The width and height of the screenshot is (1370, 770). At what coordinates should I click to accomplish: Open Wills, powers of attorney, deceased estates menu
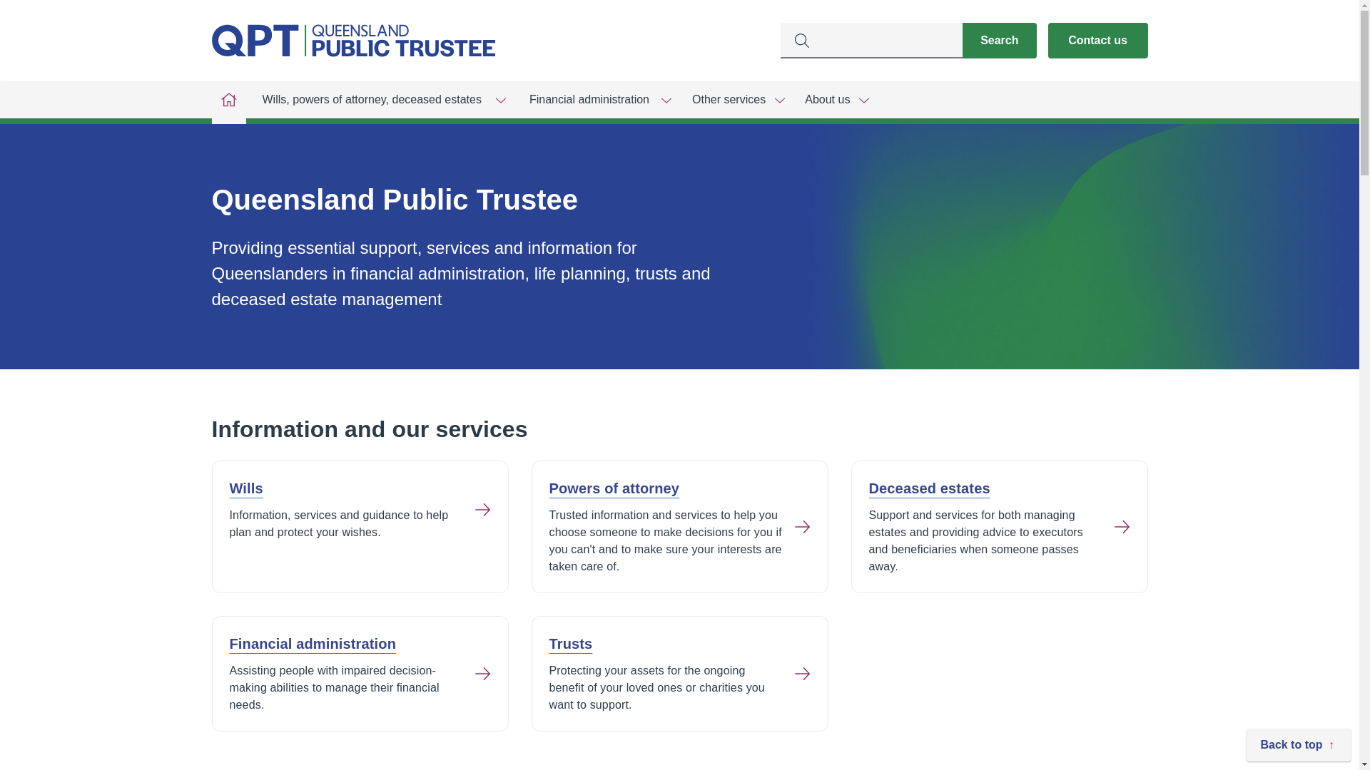(x=372, y=100)
